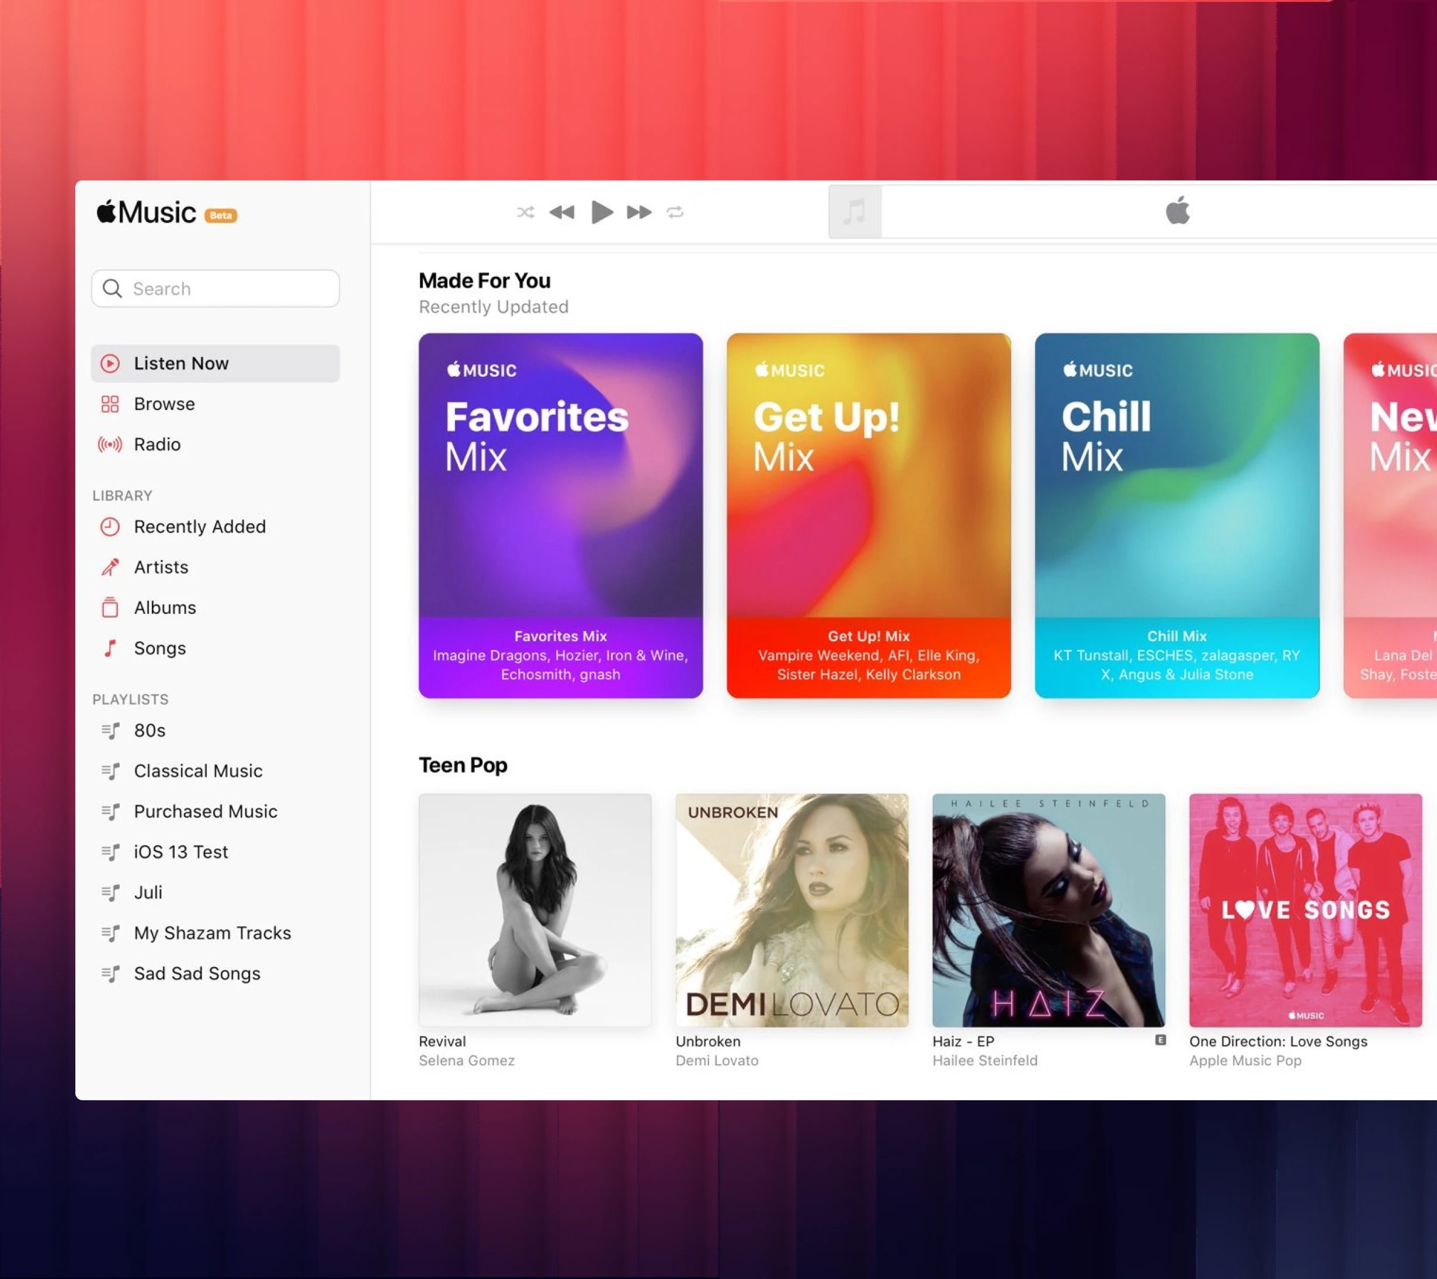Click the orange Beta badge
The image size is (1437, 1279).
(221, 216)
